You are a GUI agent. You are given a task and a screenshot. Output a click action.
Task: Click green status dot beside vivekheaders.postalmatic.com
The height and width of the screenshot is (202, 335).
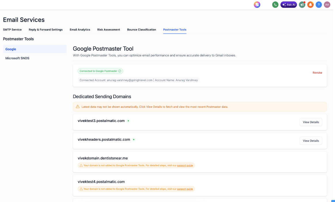pos(134,140)
